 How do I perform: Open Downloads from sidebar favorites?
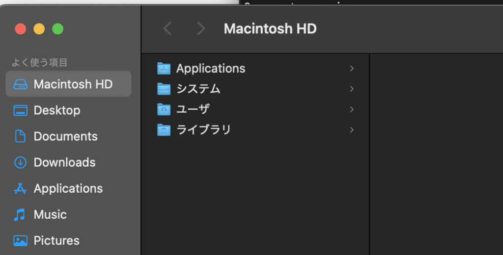pos(68,162)
